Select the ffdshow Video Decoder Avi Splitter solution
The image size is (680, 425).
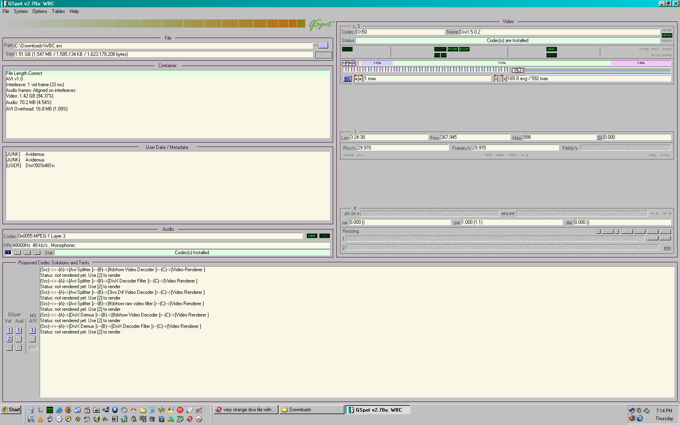pos(122,270)
